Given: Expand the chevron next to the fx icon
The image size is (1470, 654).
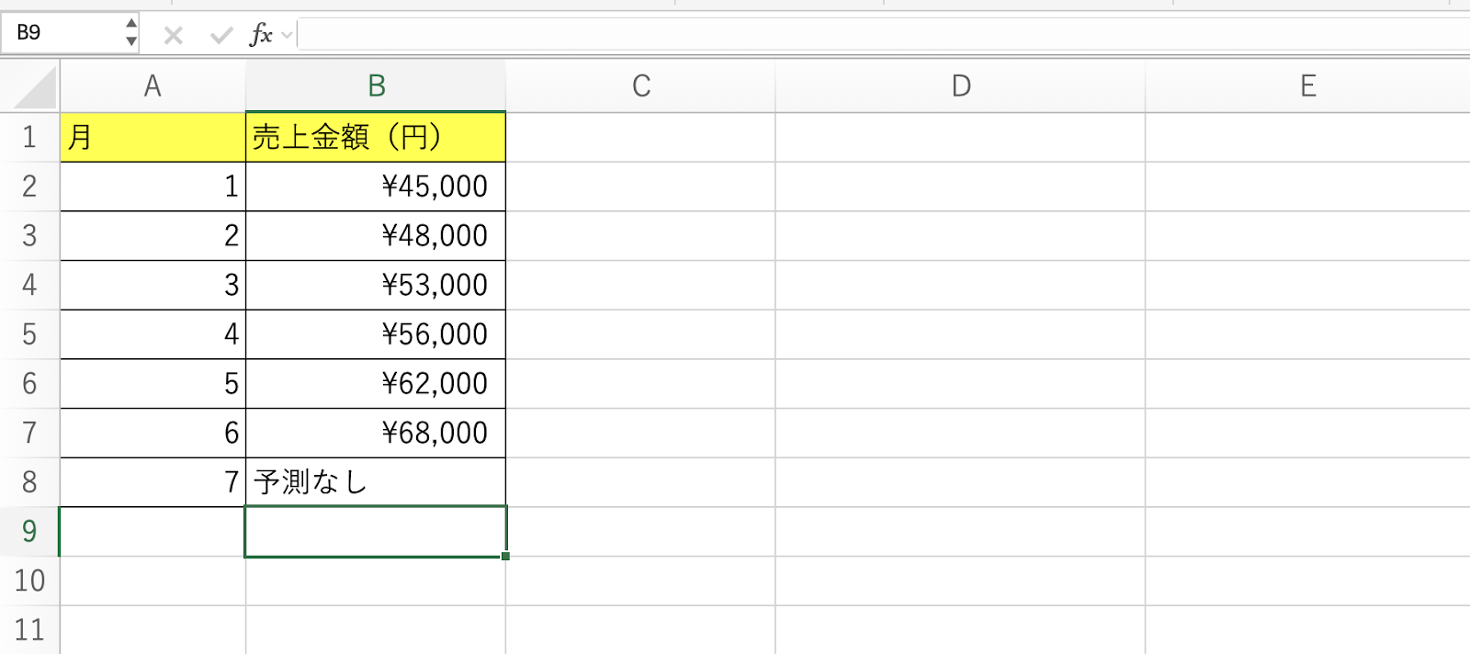Looking at the screenshot, I should pos(288,36).
